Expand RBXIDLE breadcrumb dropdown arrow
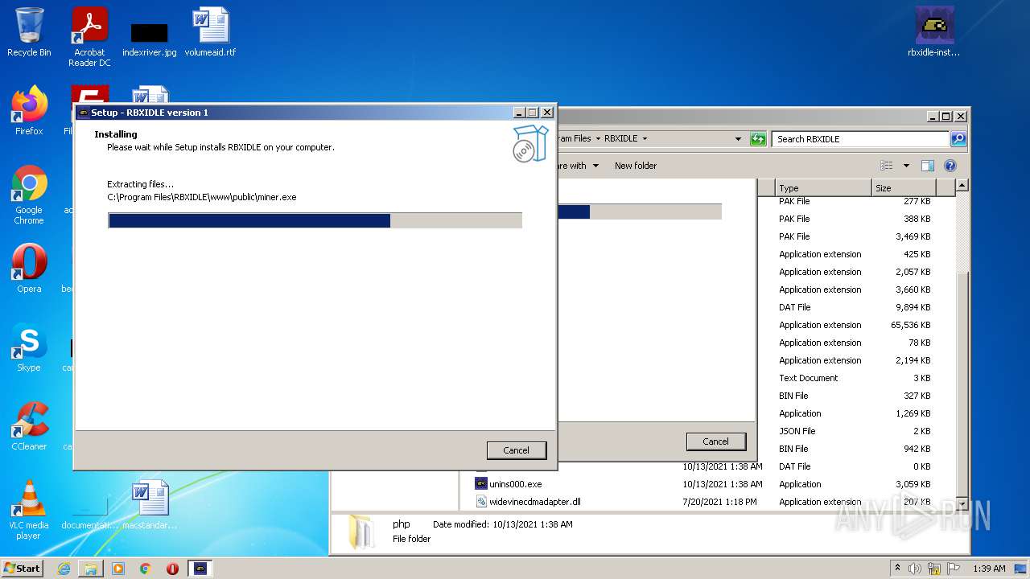Screen dimensions: 1030x579 point(645,139)
